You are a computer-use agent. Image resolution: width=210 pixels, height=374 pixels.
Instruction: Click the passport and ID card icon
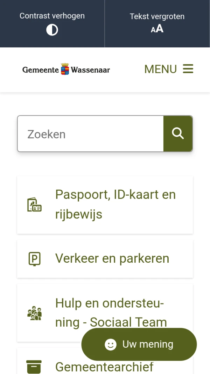click(x=35, y=205)
